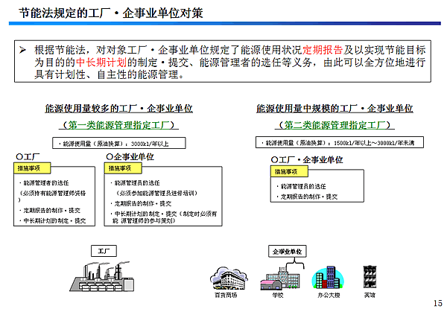Click red text 中长期计划
The image size is (447, 309).
(x=101, y=63)
